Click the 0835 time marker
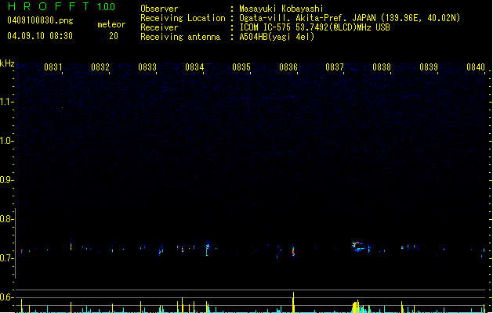 (x=241, y=67)
